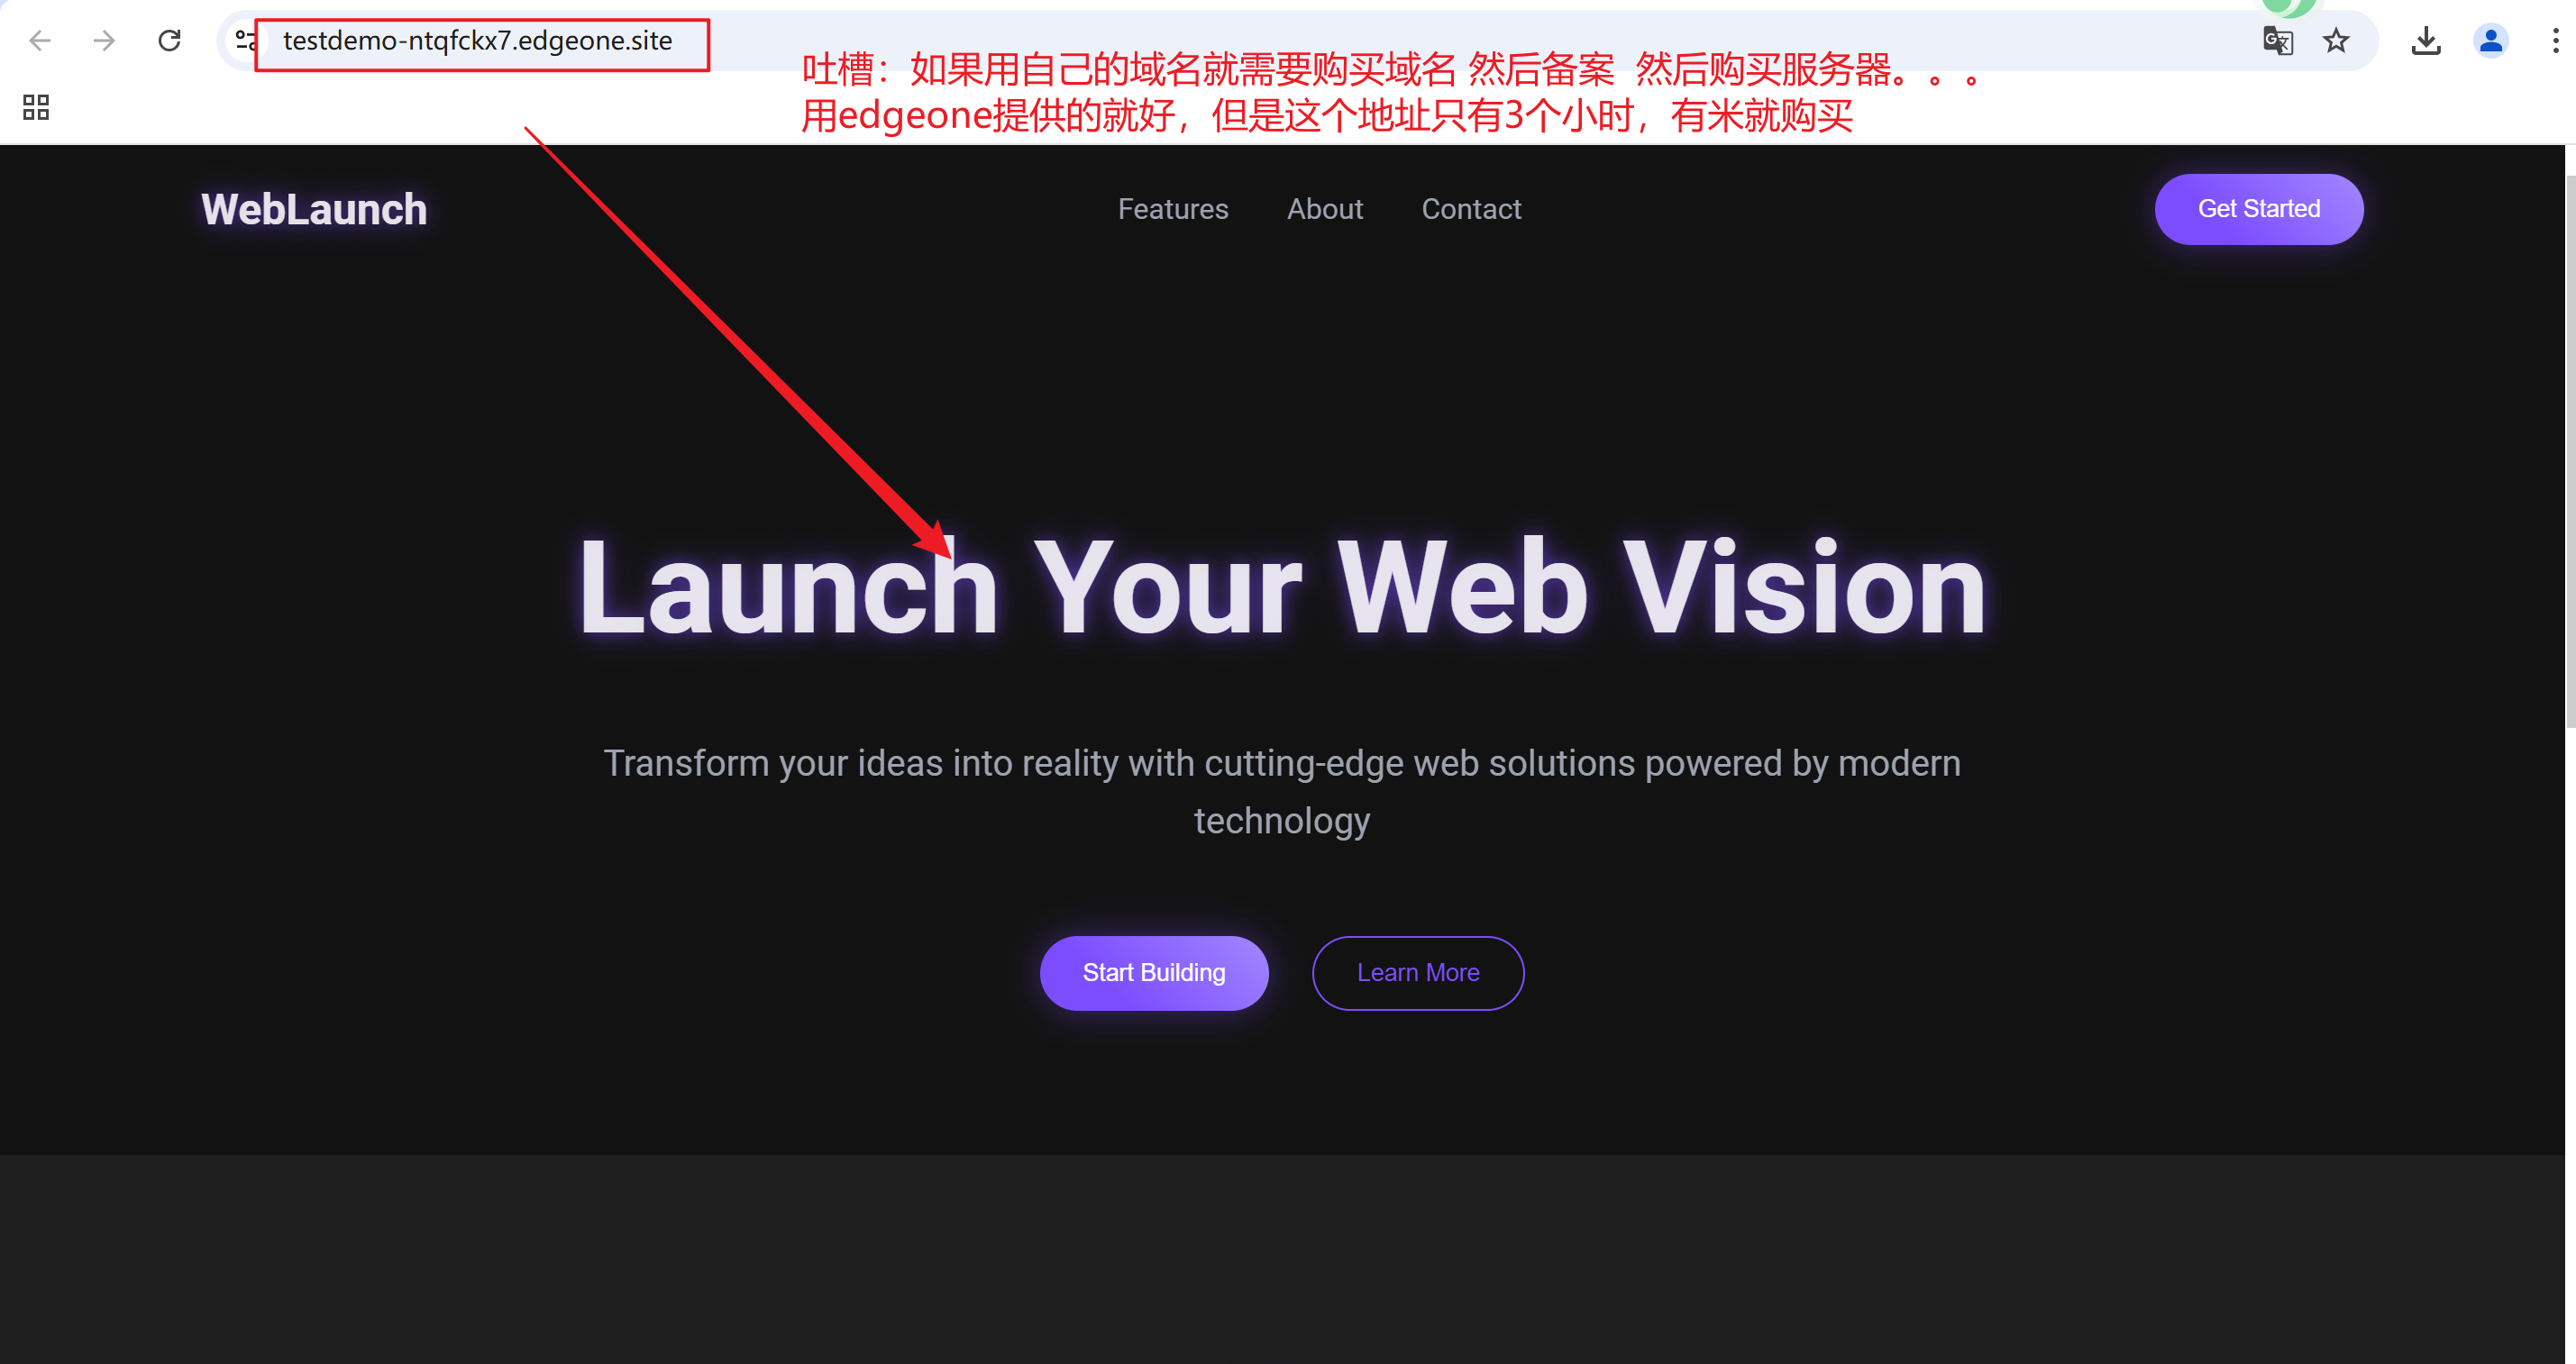Open the Features nav link
The image size is (2576, 1364).
pos(1173,209)
